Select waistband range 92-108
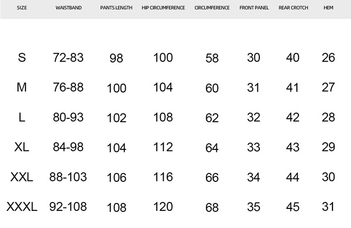This screenshot has width=351, height=228. [x=68, y=206]
